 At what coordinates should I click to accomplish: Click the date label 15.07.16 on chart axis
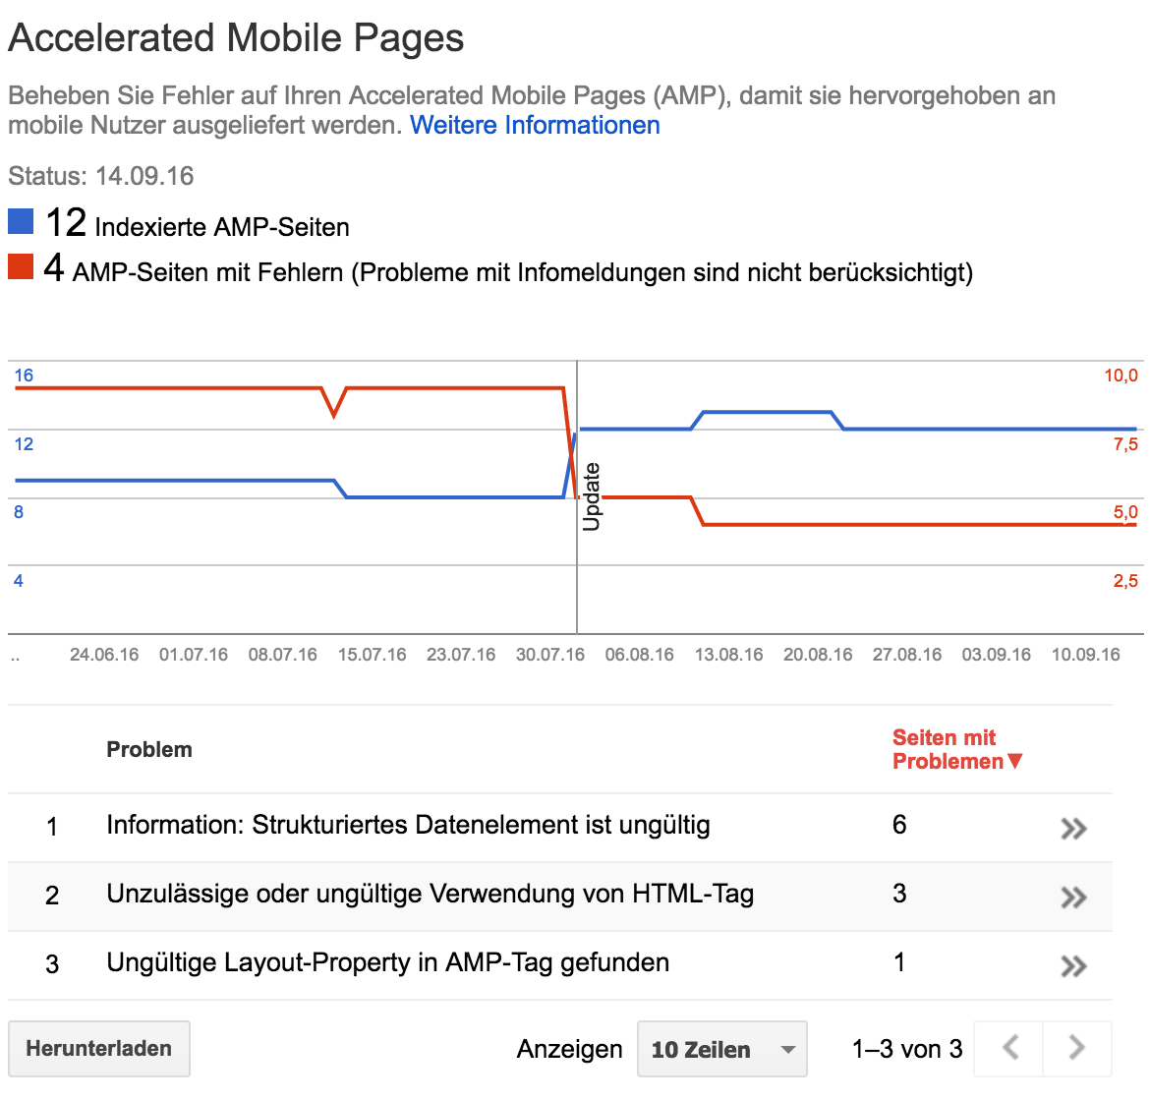372,655
